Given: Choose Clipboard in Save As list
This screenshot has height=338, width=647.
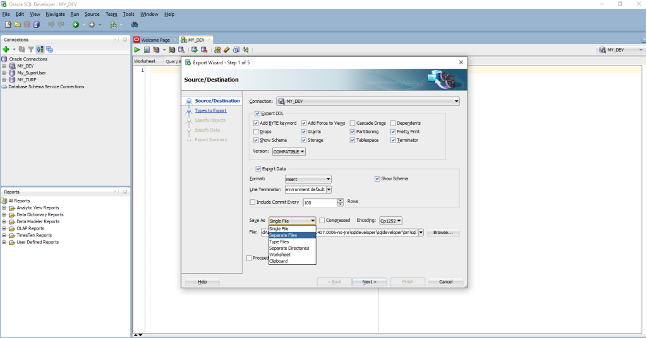Looking at the screenshot, I should click(x=292, y=261).
